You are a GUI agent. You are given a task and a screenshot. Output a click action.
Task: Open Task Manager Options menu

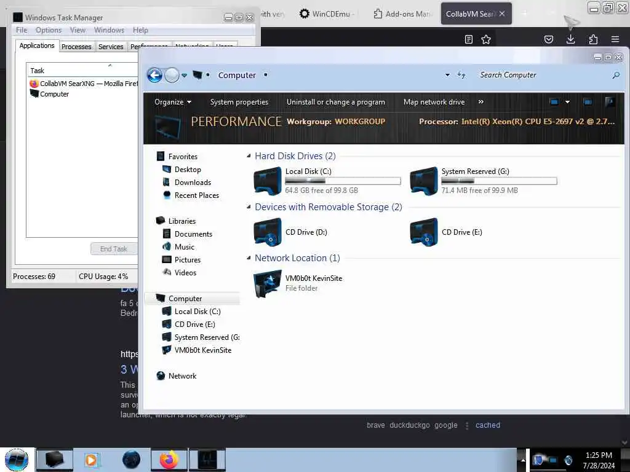point(49,30)
